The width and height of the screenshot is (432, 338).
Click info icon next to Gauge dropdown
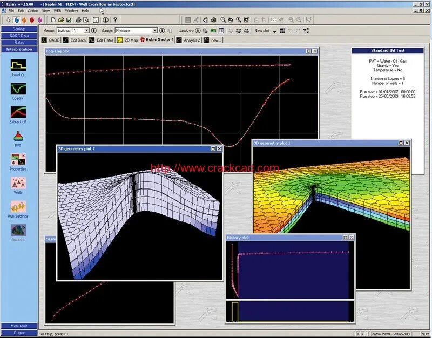tap(163, 31)
